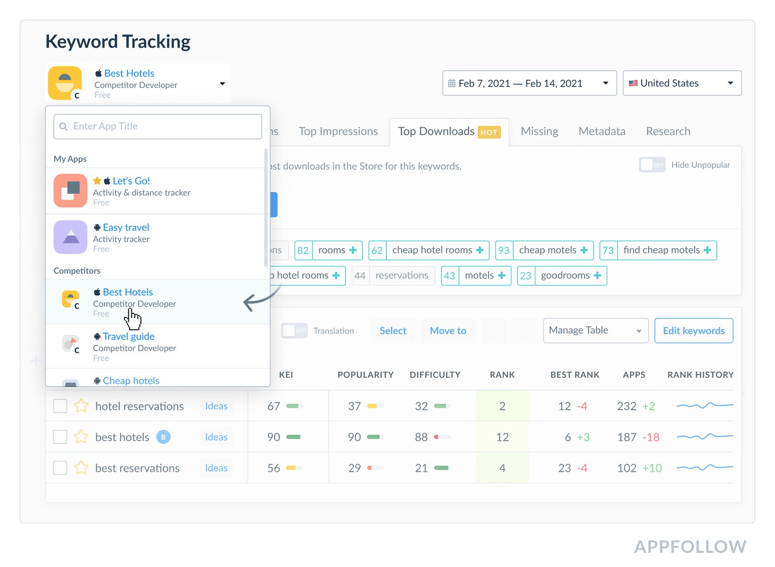The height and width of the screenshot is (567, 775).
Task: Check the best hotels row checkbox
Action: [x=60, y=437]
